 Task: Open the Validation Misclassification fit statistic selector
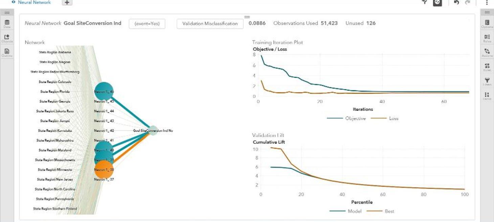click(210, 24)
